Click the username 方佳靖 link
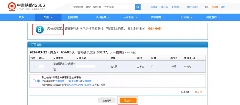 point(215,7)
